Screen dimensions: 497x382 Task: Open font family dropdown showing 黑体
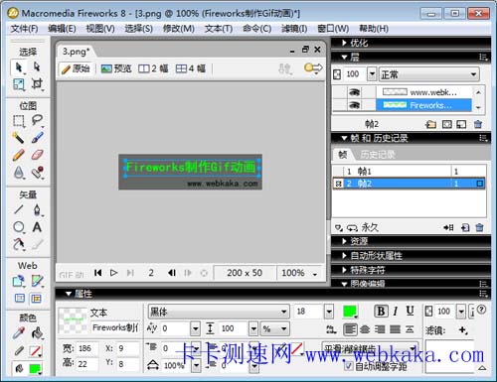[x=219, y=312]
